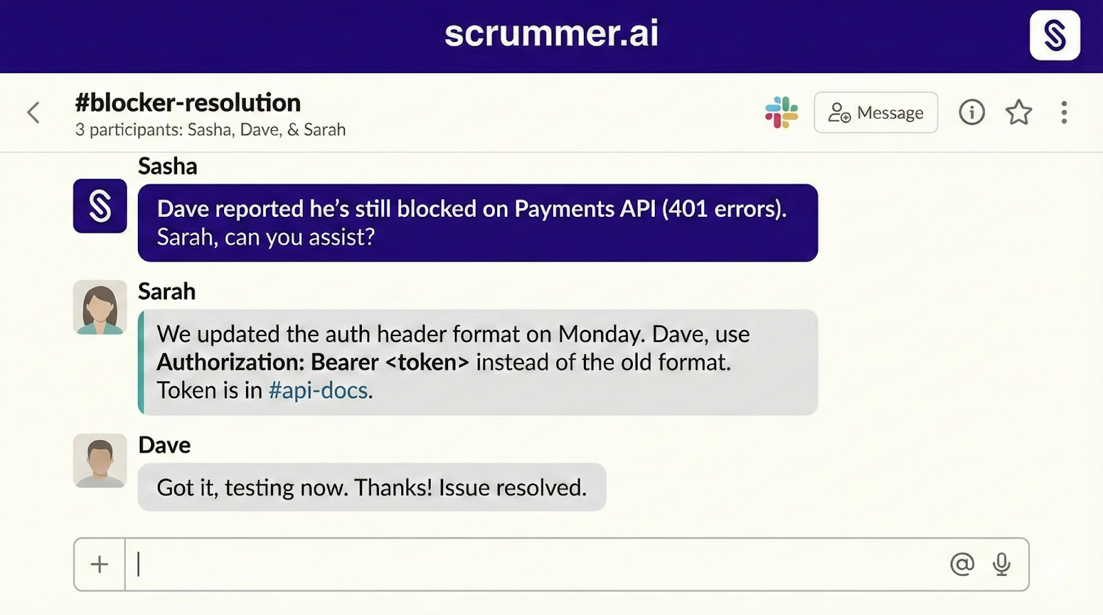Open attachment options with the plus icon
Screen dimensions: 1103x615
point(99,563)
